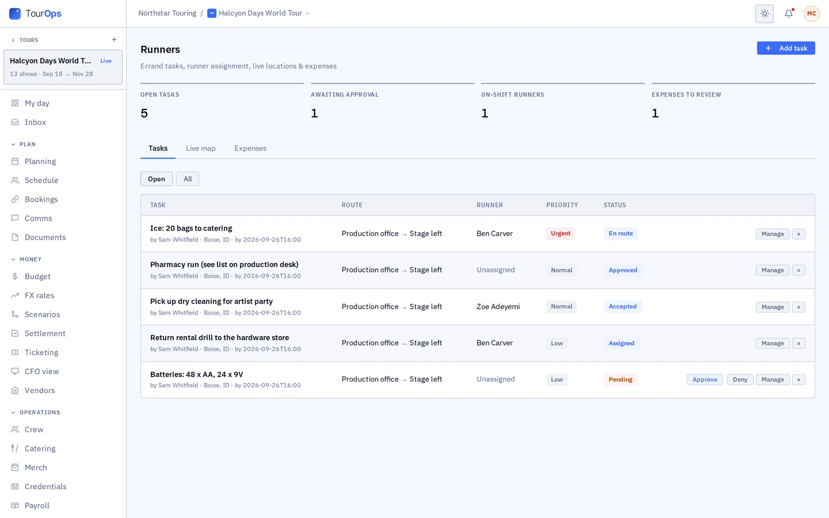Screen dimensions: 829x518
Task: Switch to the Live map tab
Action: tap(201, 149)
